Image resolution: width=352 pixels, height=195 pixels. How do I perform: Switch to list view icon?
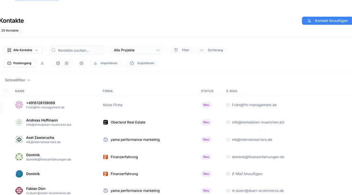tap(58, 63)
